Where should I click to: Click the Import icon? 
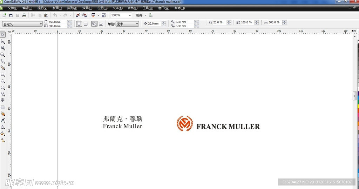[78, 15]
